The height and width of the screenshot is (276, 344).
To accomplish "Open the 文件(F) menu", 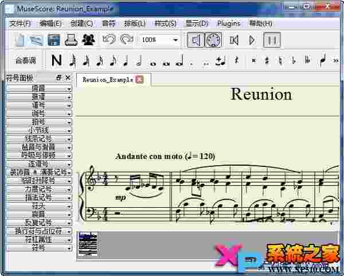I will (x=20, y=24).
